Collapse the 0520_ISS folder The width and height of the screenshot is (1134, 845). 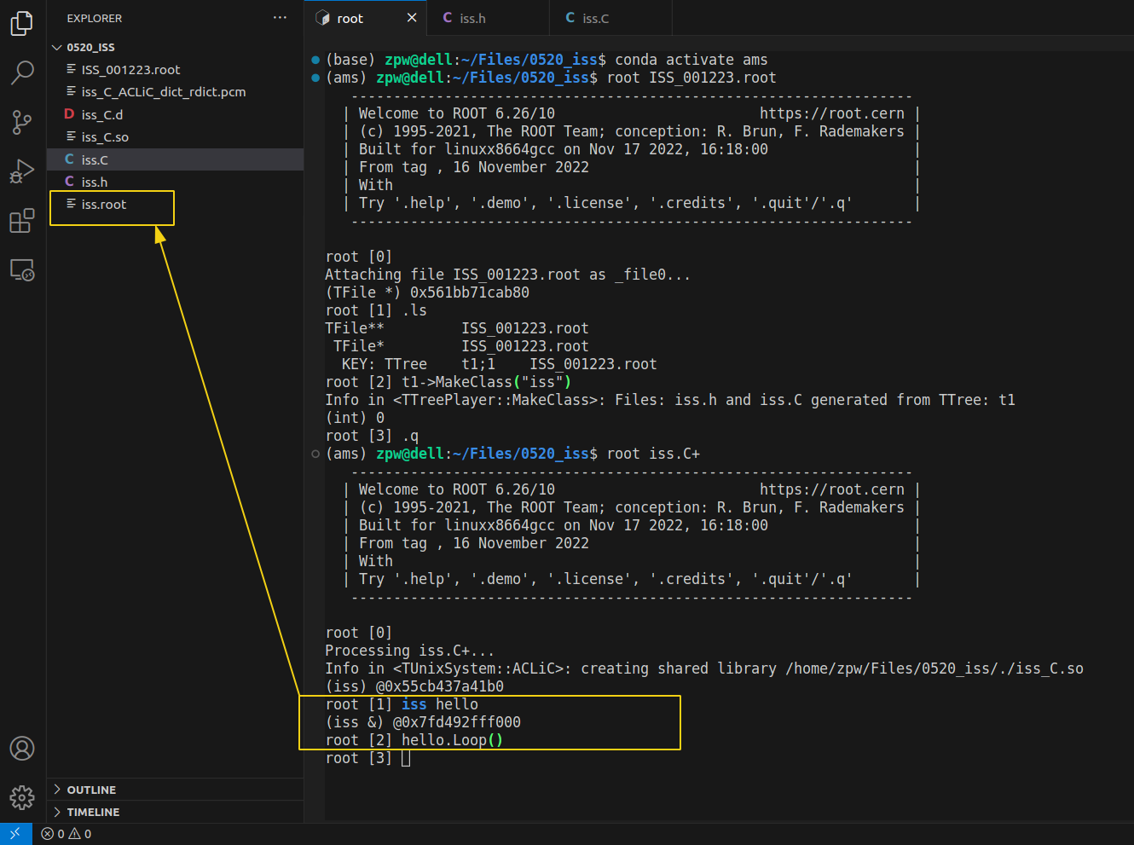click(176, 47)
